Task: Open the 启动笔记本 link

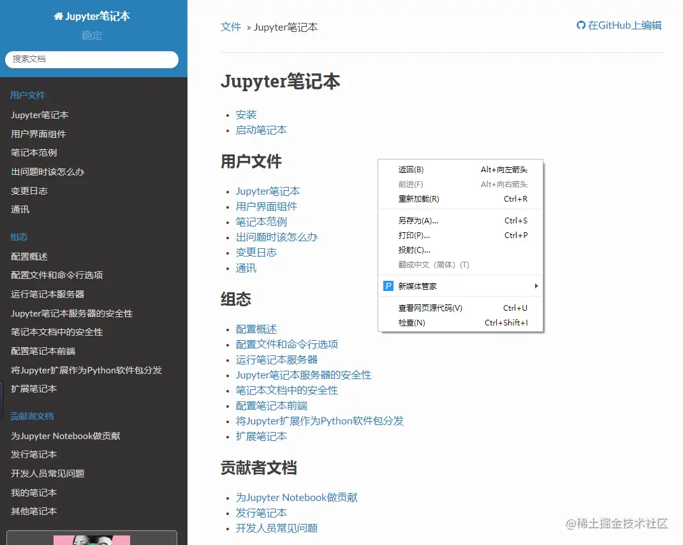Action: pyautogui.click(x=261, y=130)
